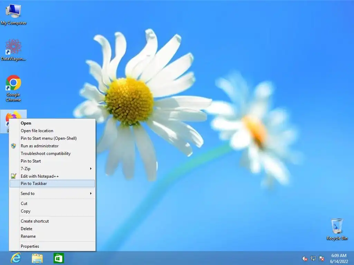Choose Open from the context menu

coord(52,123)
